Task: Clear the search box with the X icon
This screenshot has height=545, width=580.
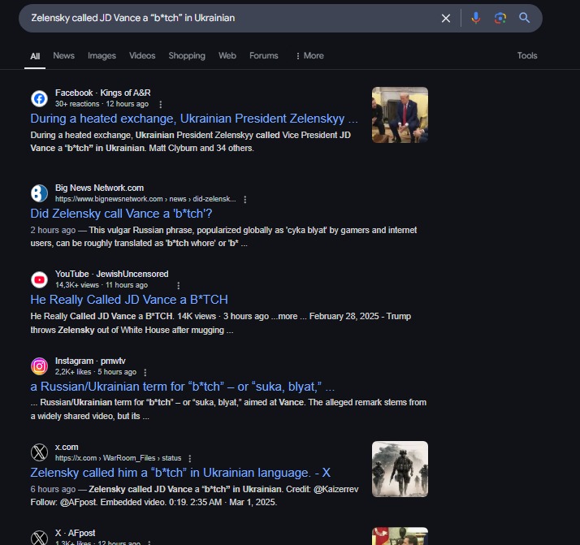Action: click(445, 18)
